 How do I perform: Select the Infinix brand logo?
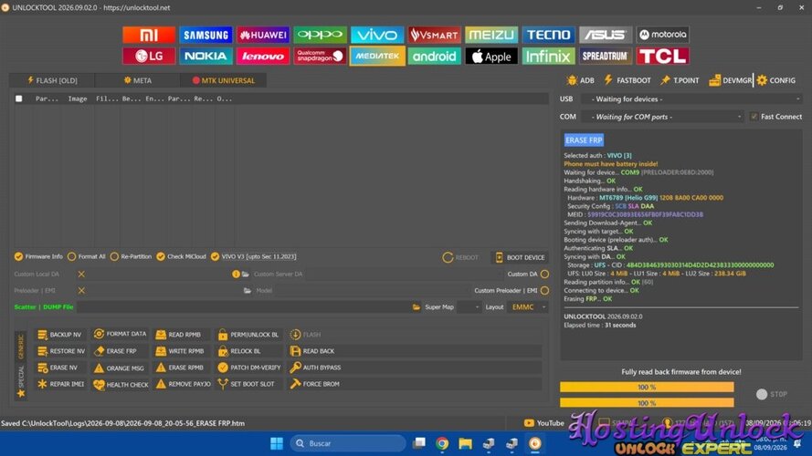tap(548, 56)
